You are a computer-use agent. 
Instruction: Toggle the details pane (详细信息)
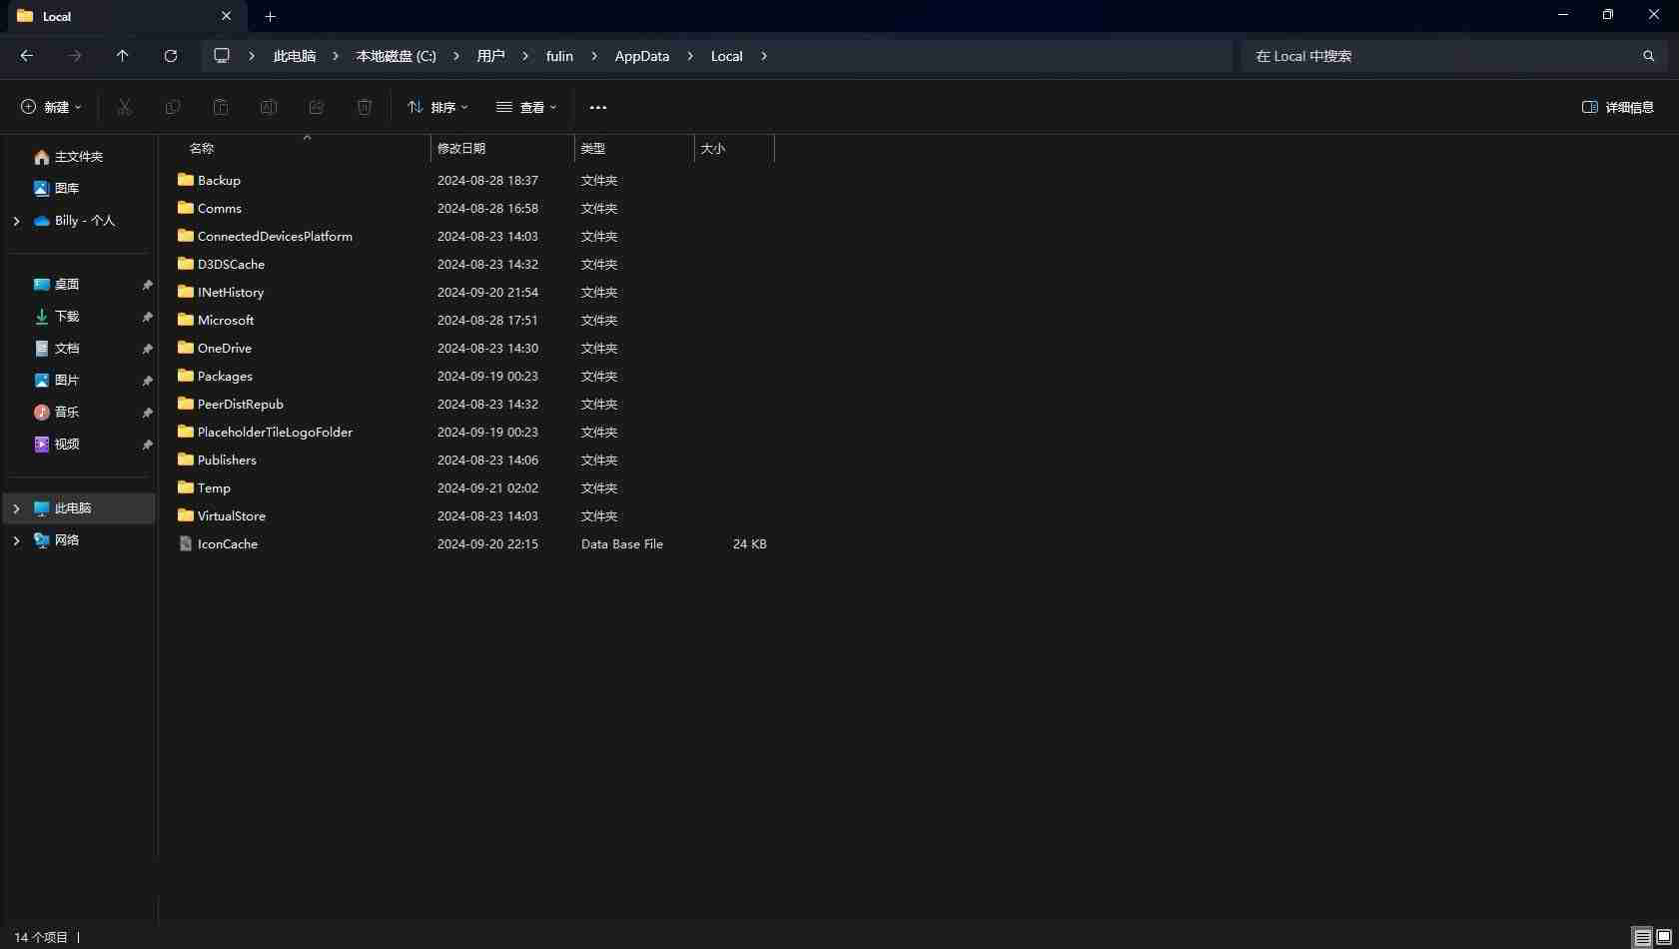(x=1618, y=107)
